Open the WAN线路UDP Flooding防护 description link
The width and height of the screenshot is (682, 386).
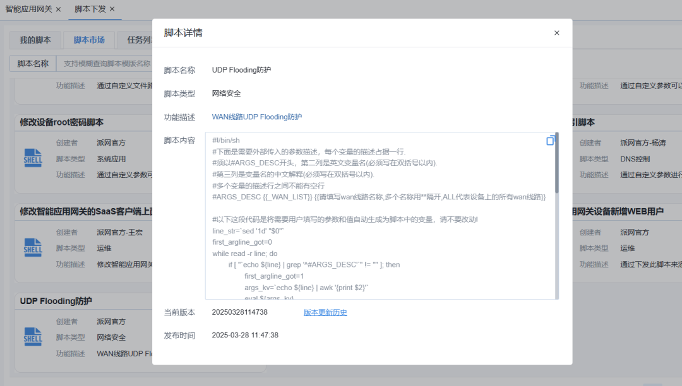pyautogui.click(x=258, y=117)
